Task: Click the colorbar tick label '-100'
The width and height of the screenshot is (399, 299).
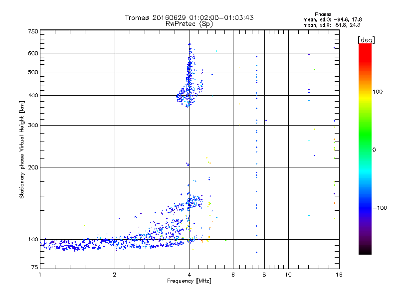Action: (380, 208)
